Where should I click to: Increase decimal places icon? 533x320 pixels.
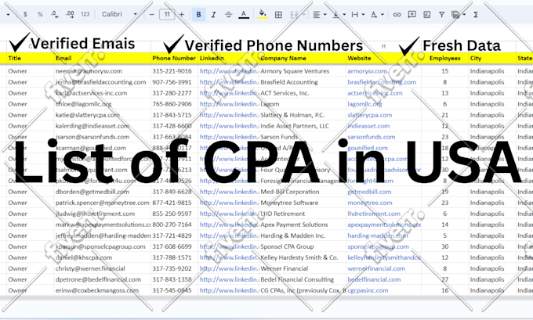click(70, 14)
